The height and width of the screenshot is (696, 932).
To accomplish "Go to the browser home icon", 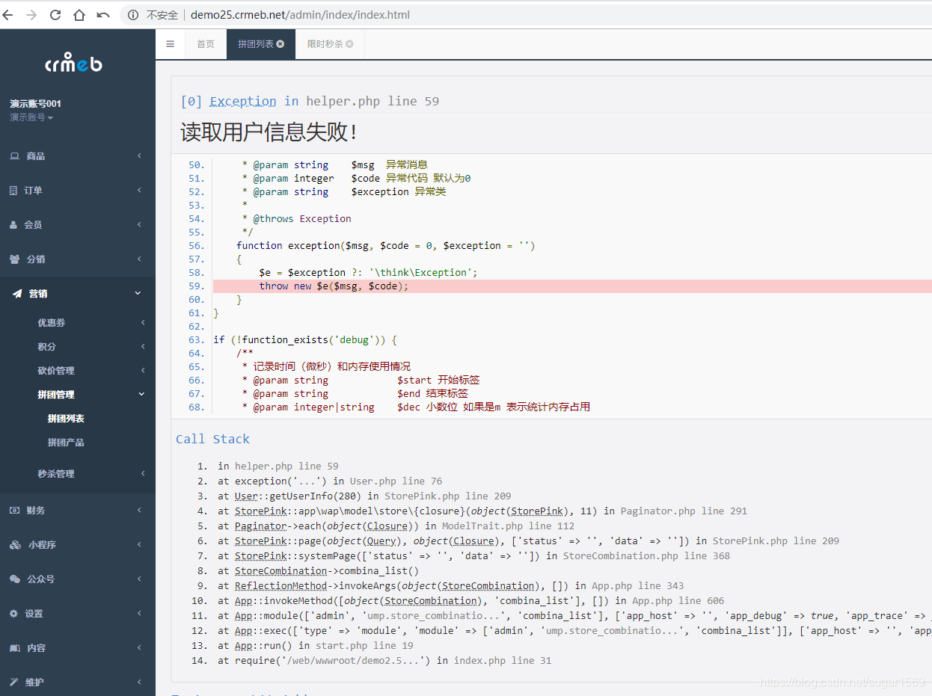I will [79, 15].
